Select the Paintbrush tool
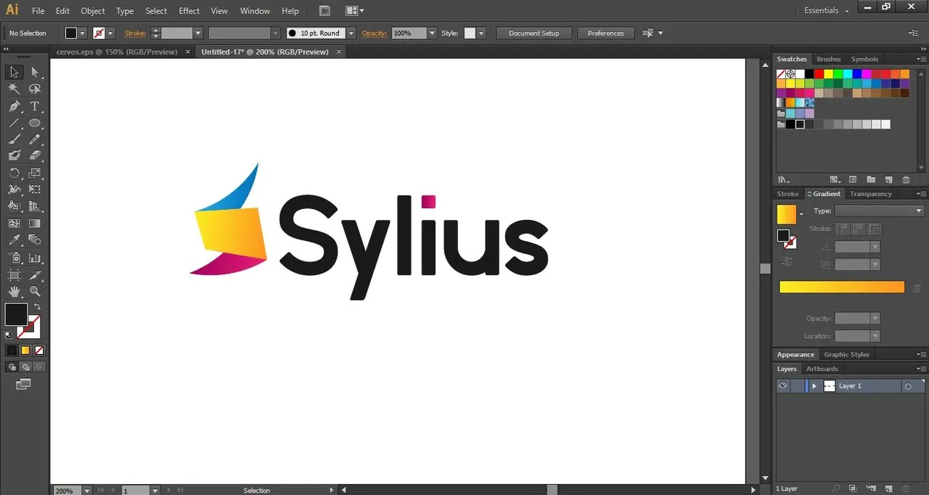This screenshot has width=929, height=495. click(x=14, y=139)
